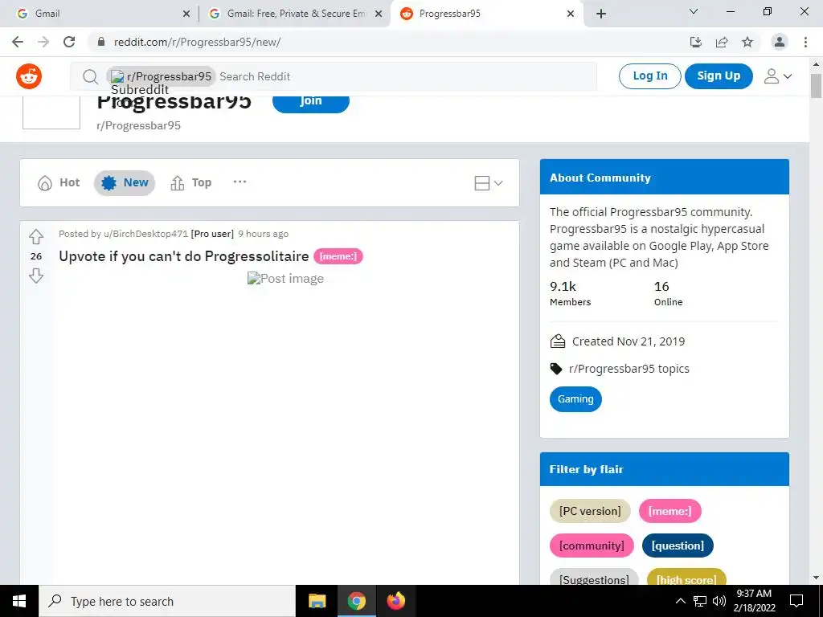This screenshot has width=823, height=617.
Task: Click the browser back arrow
Action: coord(18,42)
